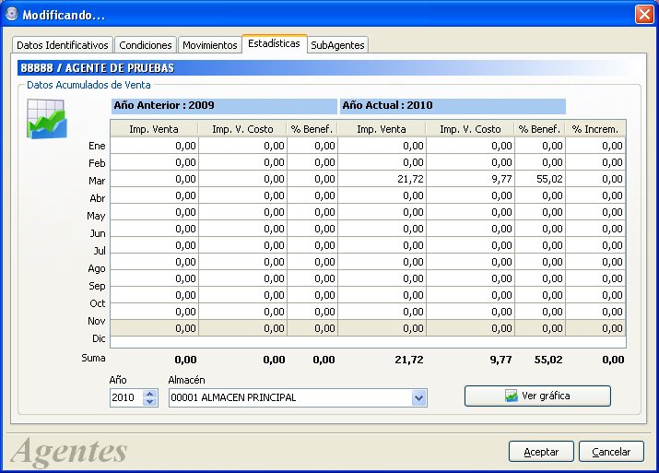Screen dimensions: 659x473
Task: Close the Modificando window
Action: point(644,15)
